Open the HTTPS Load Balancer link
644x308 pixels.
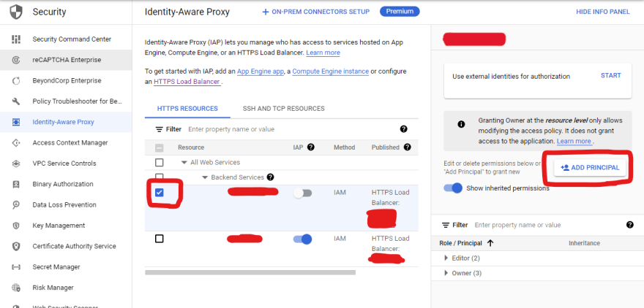187,82
